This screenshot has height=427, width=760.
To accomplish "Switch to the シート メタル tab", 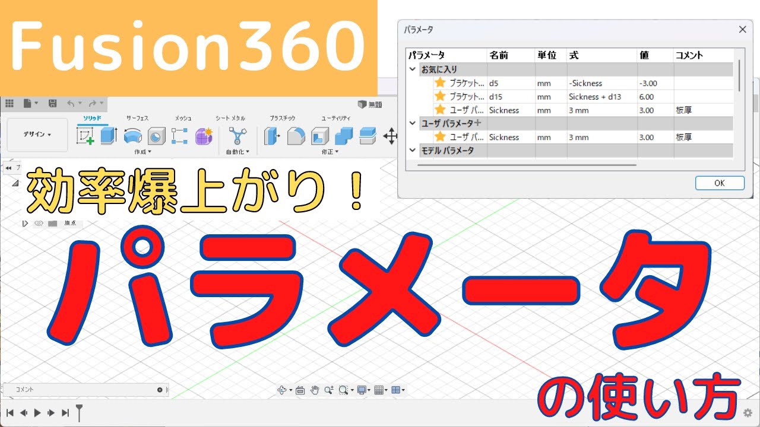I will click(x=230, y=119).
